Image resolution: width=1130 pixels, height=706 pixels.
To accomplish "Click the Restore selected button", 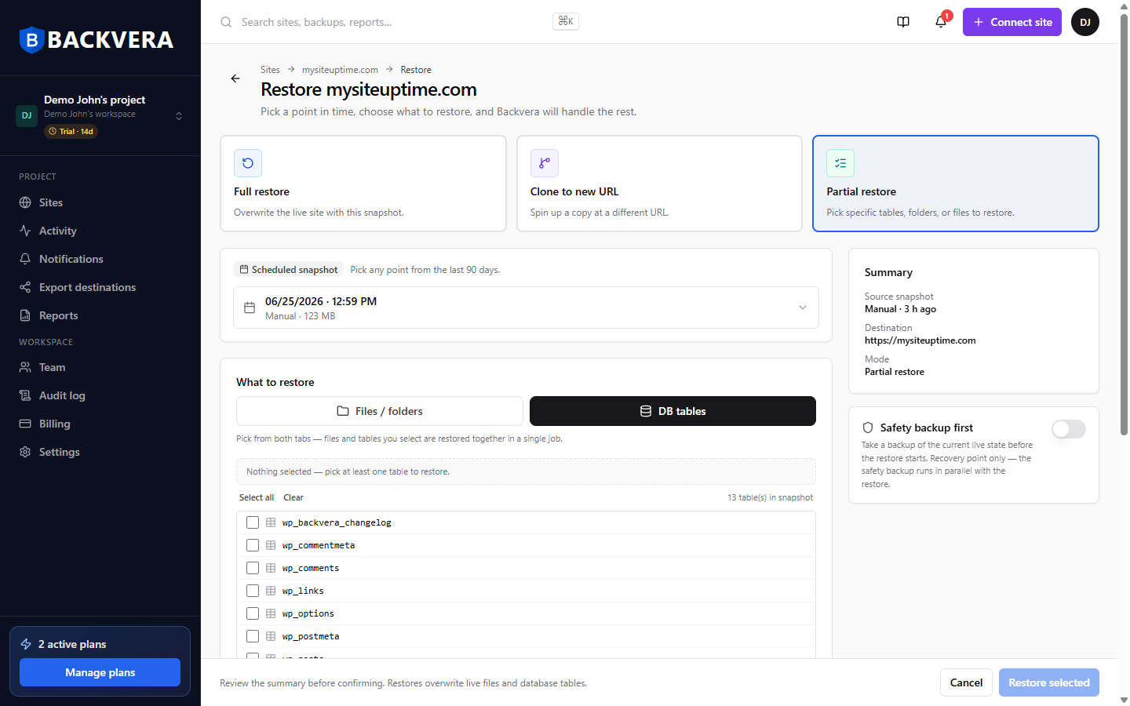I will 1049,682.
